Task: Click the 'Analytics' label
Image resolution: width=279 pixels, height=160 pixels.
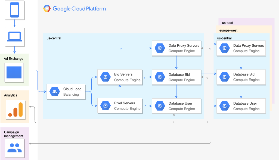Action: point(11,95)
